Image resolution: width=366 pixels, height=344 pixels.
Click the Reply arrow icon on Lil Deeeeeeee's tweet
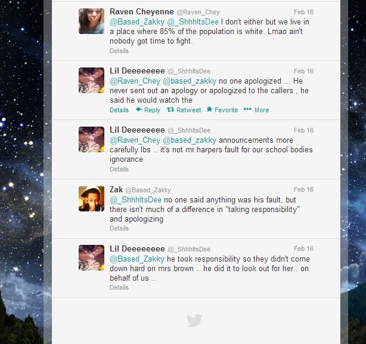click(x=139, y=109)
